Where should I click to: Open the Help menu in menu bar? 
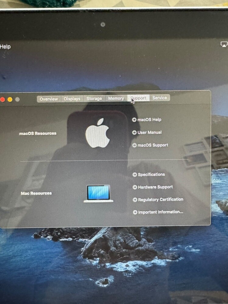[x=5, y=47]
